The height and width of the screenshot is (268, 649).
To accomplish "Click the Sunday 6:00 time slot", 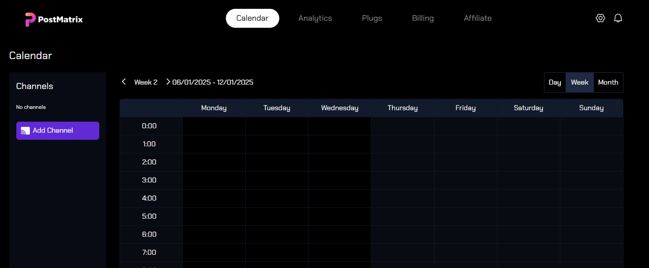I will point(591,234).
